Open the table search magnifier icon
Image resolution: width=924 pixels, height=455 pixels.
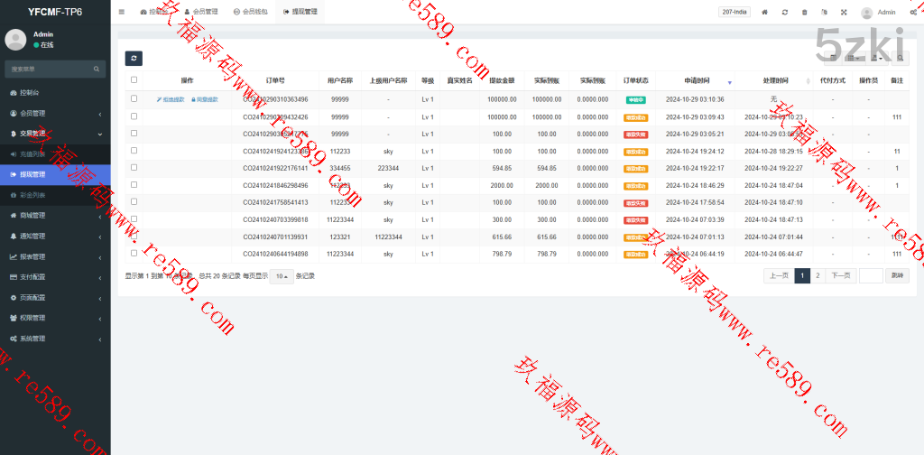pyautogui.click(x=901, y=59)
